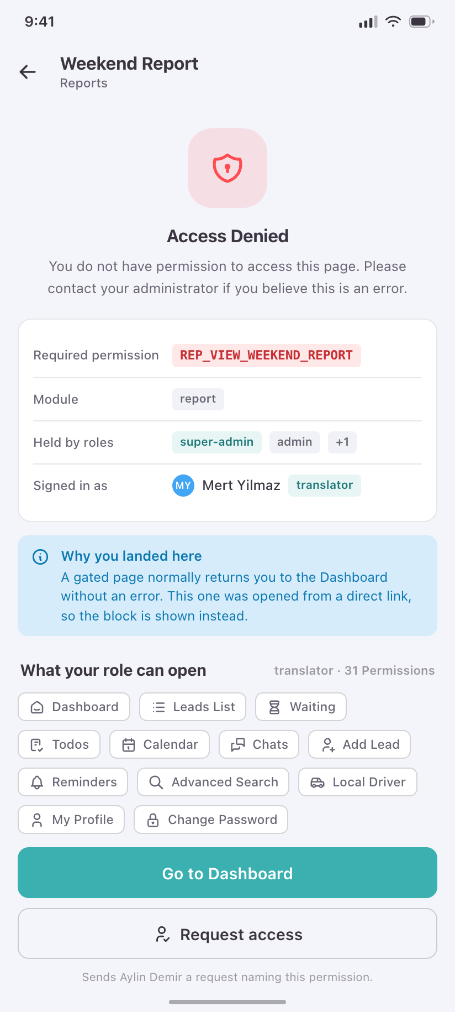Open the Todos chip

click(x=59, y=744)
